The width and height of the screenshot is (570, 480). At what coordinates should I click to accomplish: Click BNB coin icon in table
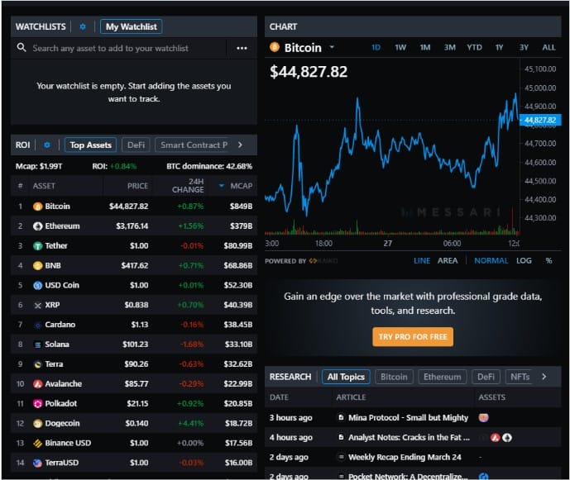(38, 265)
